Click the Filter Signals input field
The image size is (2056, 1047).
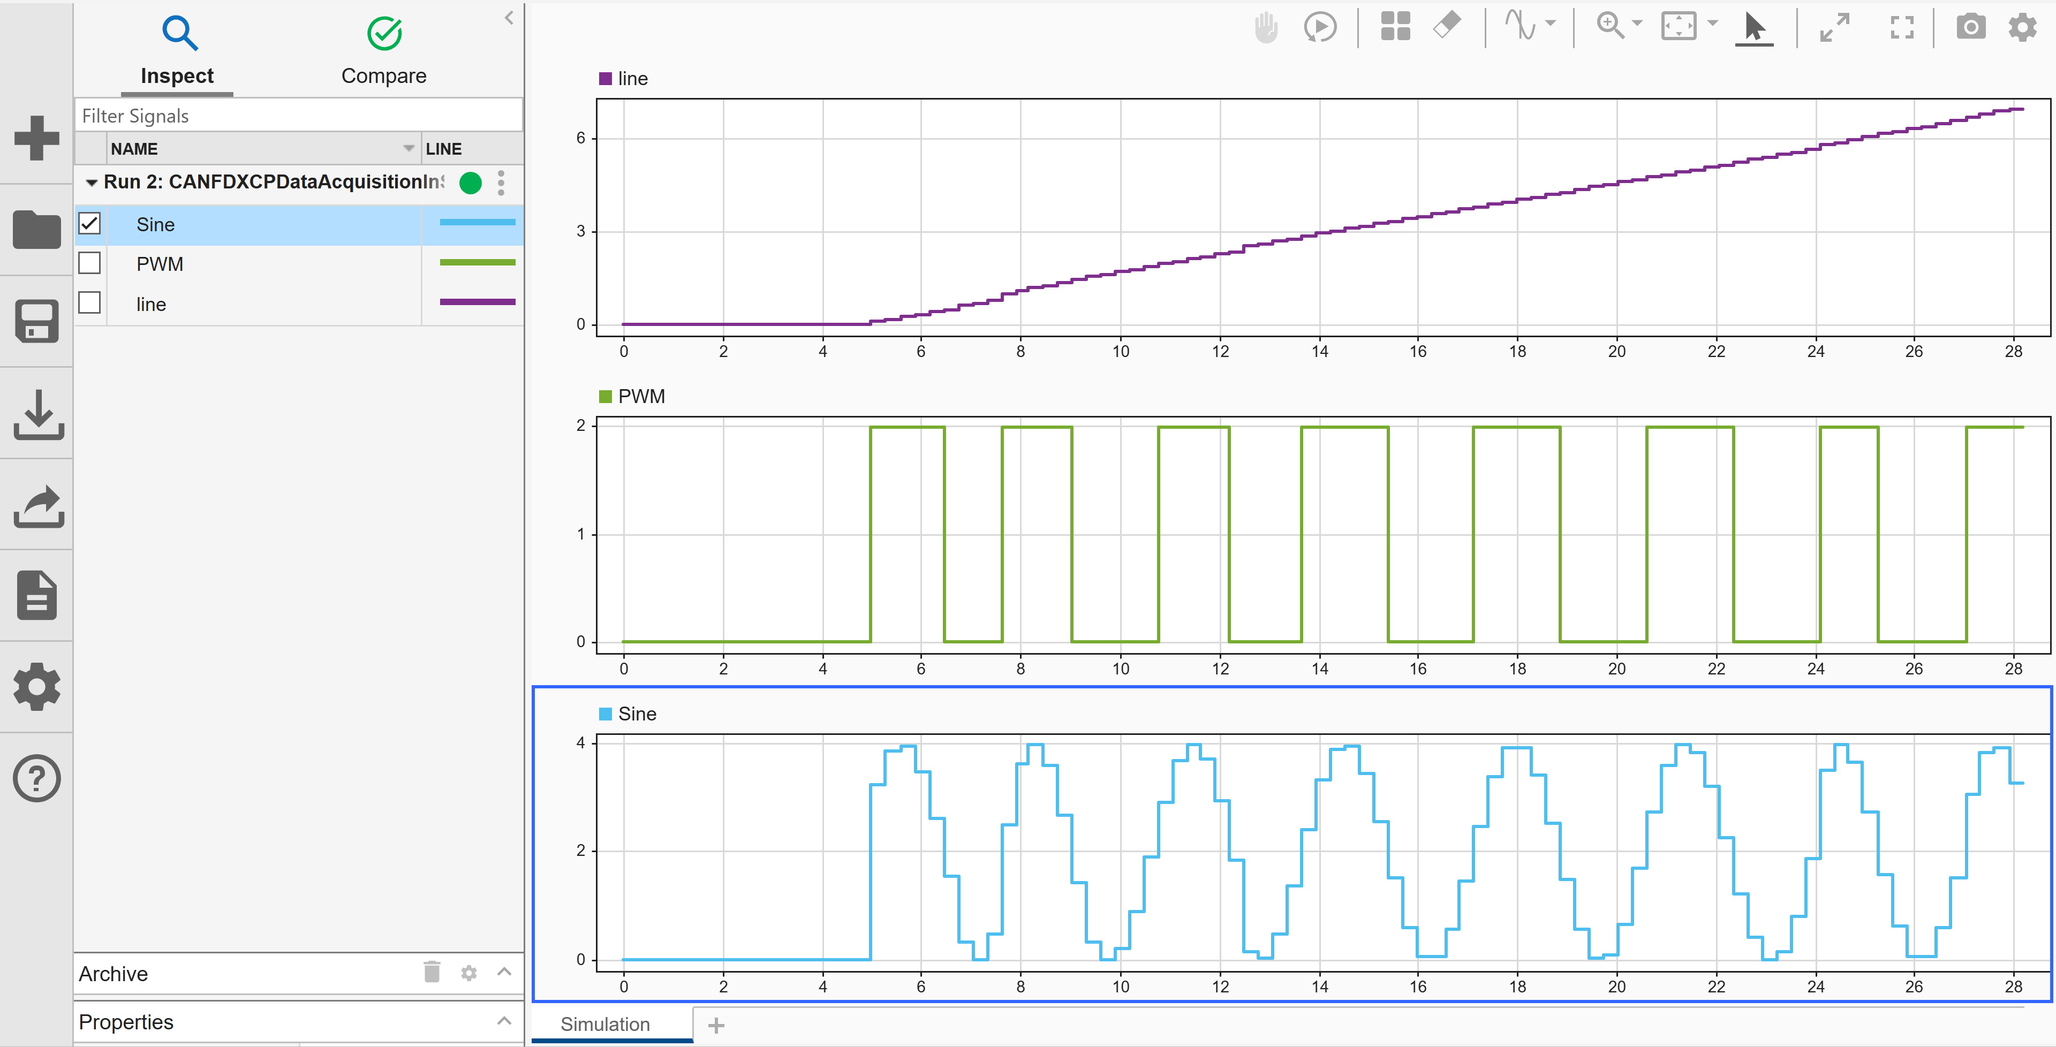pos(299,116)
